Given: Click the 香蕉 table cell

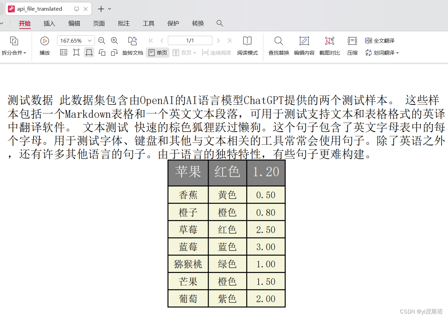Looking at the screenshot, I should click(x=188, y=195).
